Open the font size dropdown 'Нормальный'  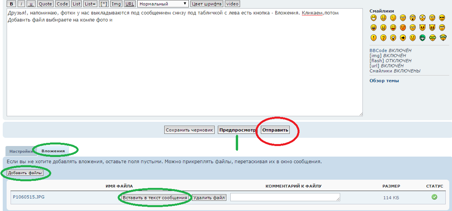tap(163, 4)
